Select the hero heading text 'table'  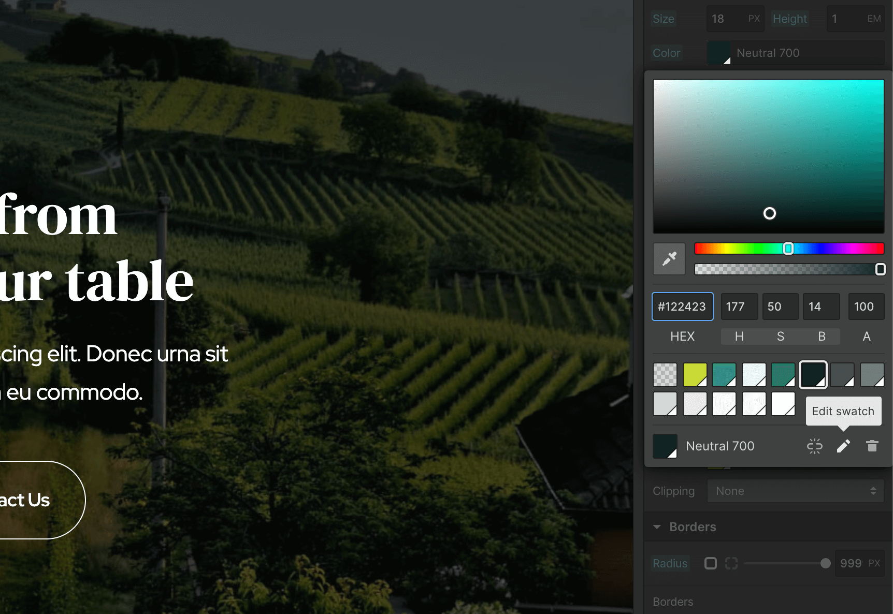point(129,281)
